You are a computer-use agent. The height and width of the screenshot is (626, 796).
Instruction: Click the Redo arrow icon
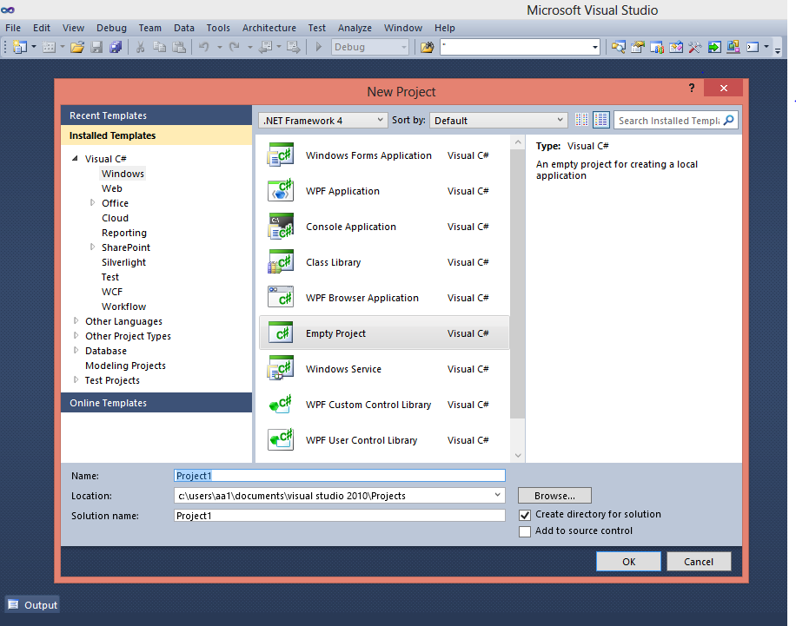tap(234, 47)
